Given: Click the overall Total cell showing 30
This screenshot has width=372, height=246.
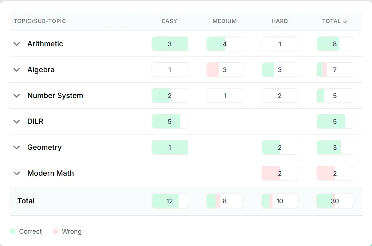Looking at the screenshot, I should [335, 201].
